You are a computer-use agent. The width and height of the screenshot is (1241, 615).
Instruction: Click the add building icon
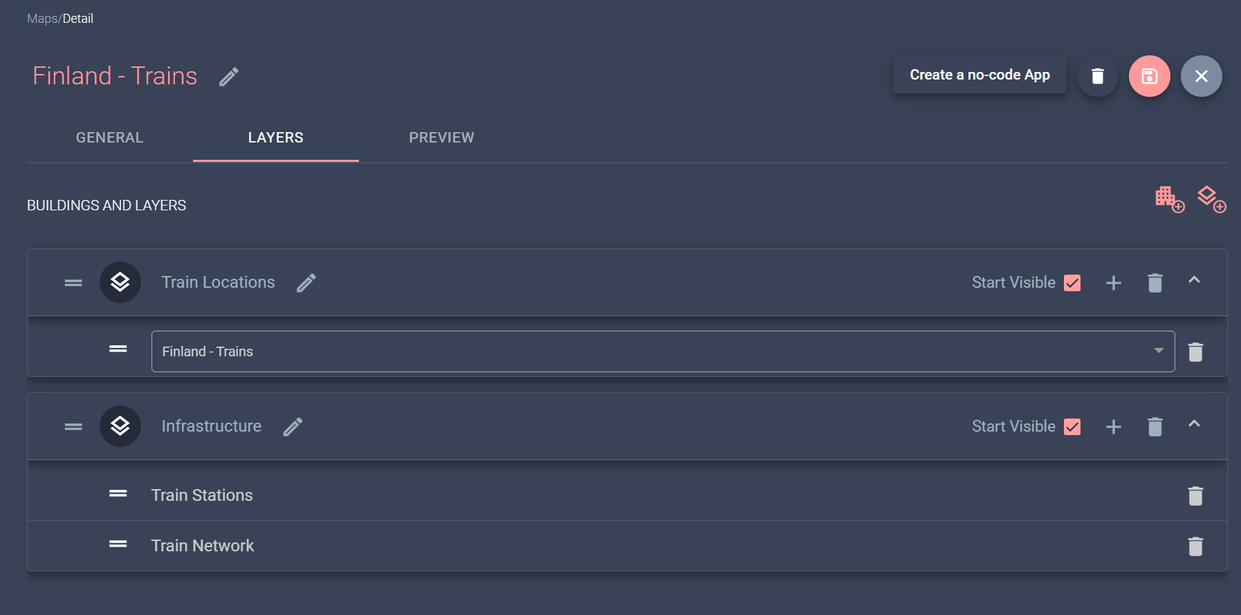[x=1169, y=199]
